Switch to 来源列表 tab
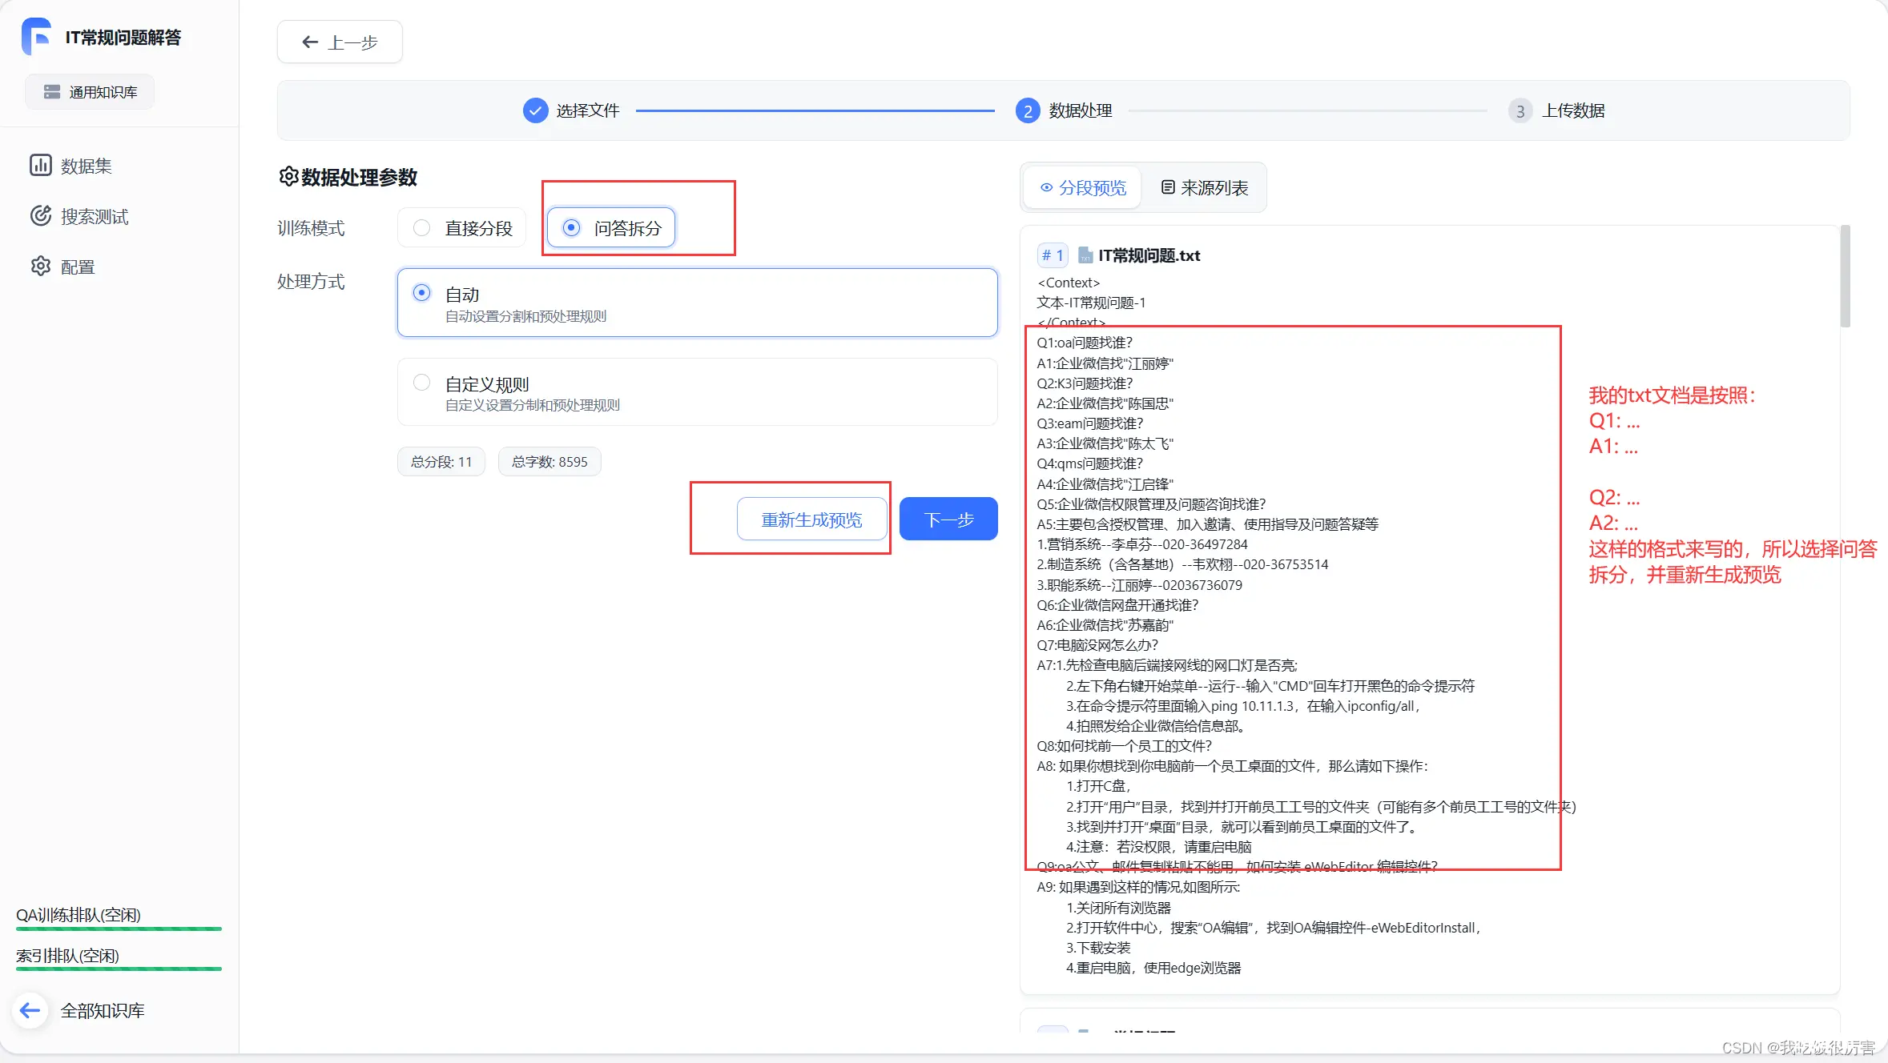This screenshot has width=1888, height=1063. click(x=1204, y=187)
